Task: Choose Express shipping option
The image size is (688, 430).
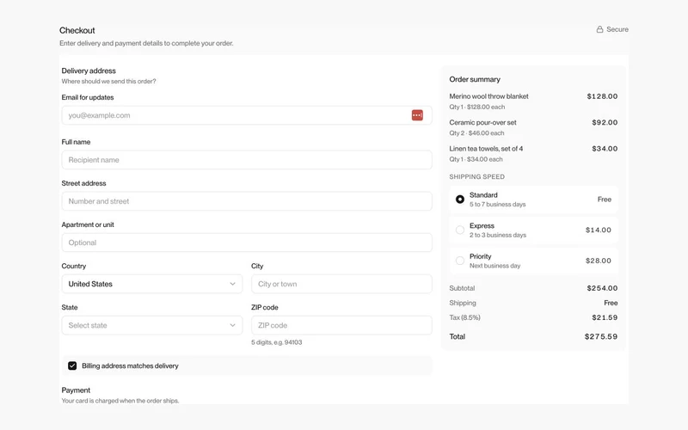Action: (x=533, y=230)
